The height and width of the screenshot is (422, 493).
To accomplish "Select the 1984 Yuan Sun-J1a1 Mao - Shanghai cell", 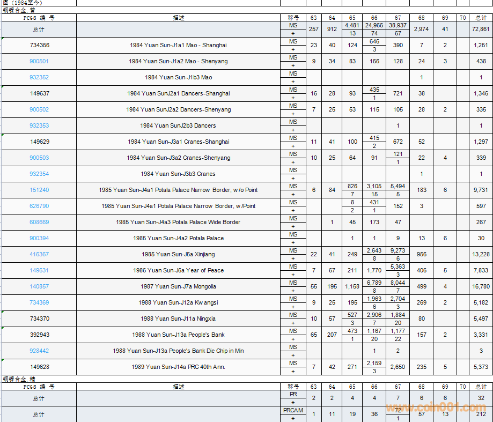I will point(178,46).
